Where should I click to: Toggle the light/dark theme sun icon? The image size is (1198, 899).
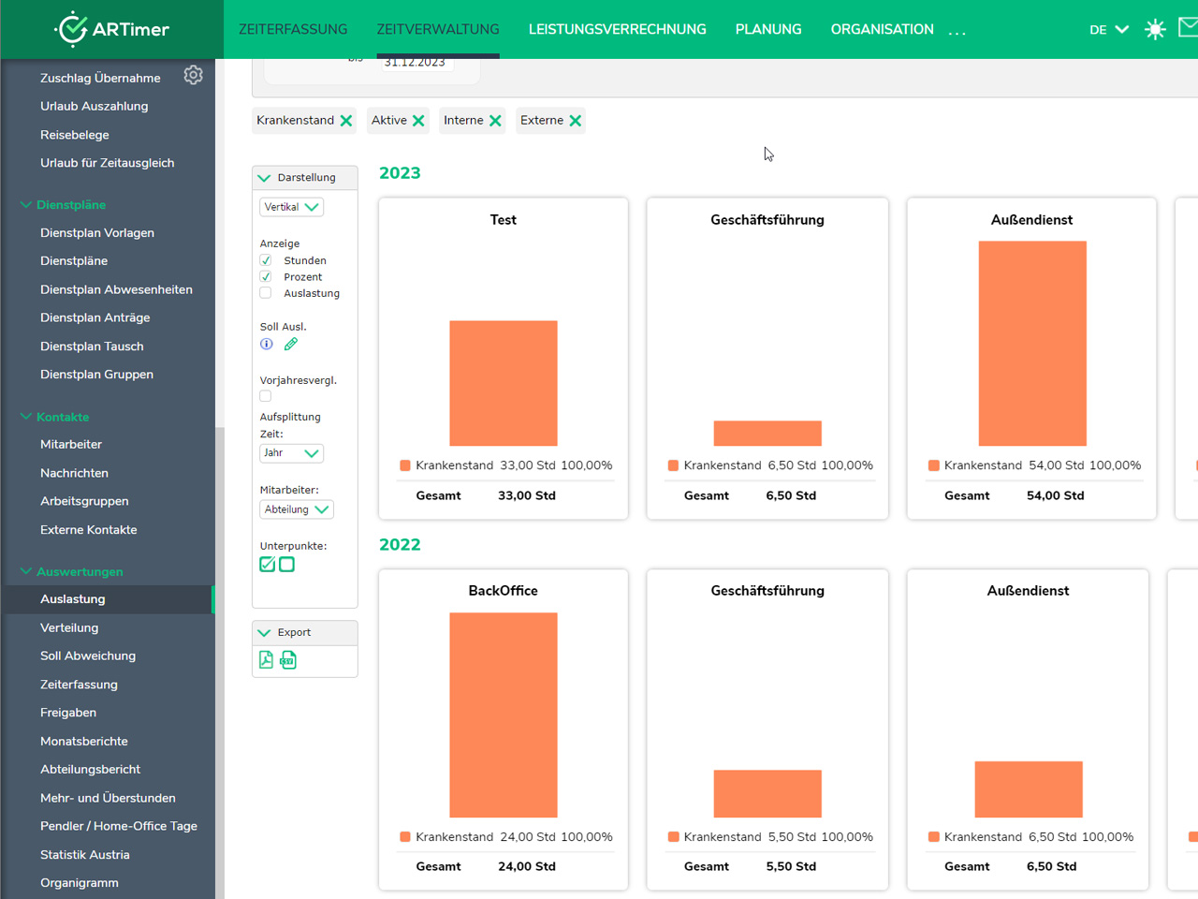1155,29
